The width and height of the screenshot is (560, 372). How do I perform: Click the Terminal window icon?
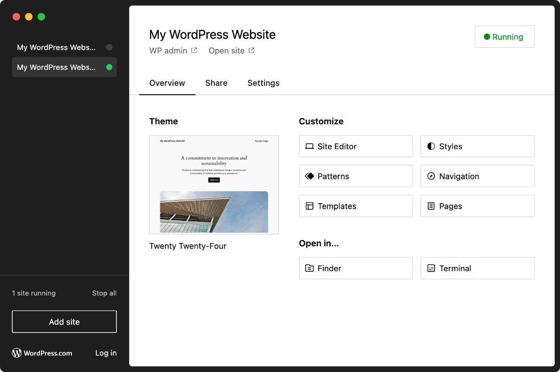(x=431, y=268)
